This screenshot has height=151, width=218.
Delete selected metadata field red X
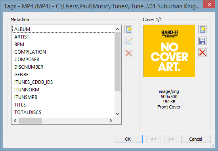[x=129, y=53]
